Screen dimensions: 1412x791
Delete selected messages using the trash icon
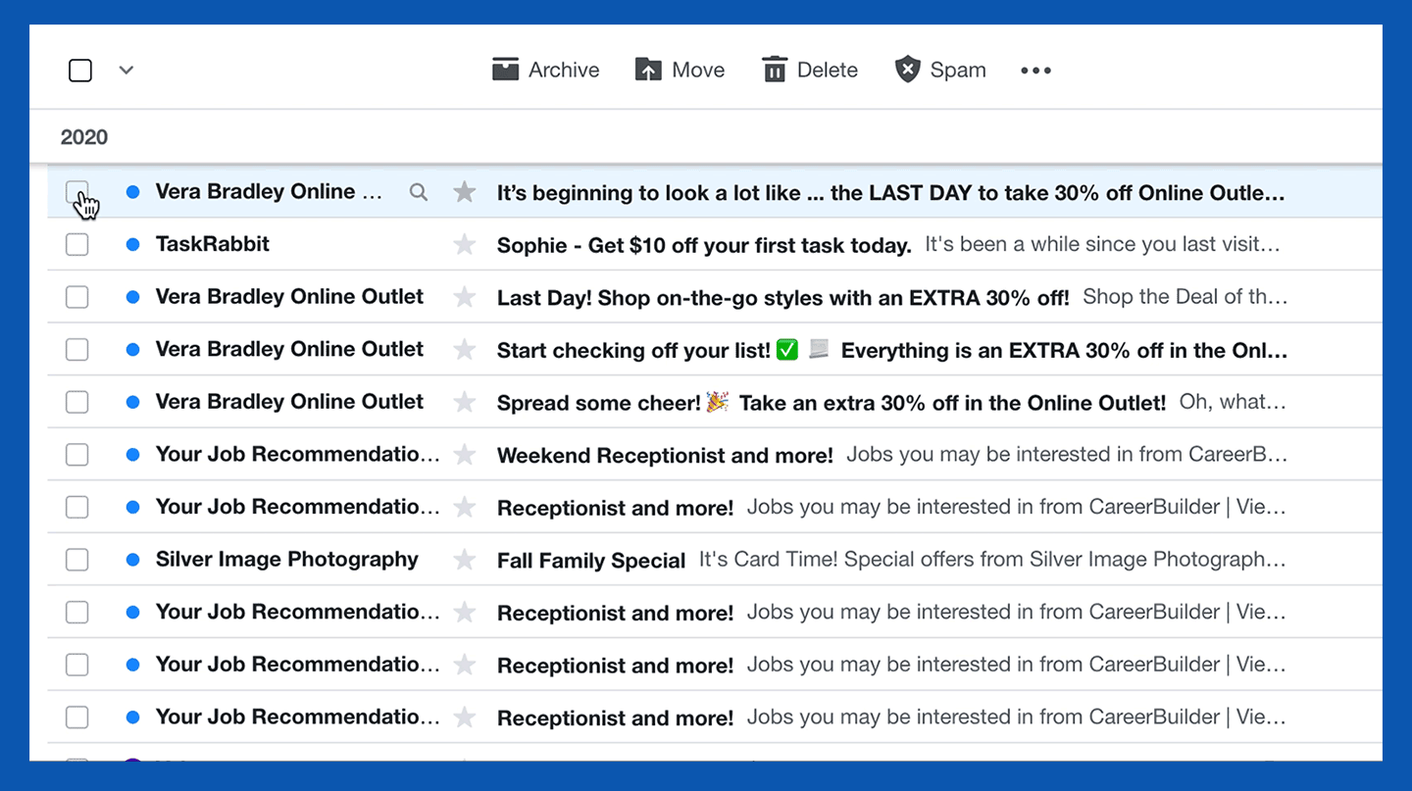(x=810, y=69)
